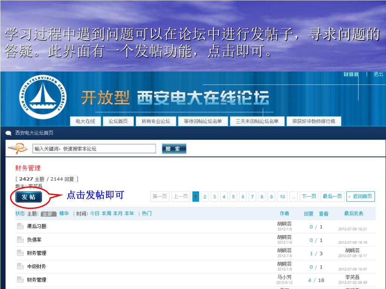Open the 电大在线 navigation tab
This screenshot has height=289, width=386.
pyautogui.click(x=85, y=121)
